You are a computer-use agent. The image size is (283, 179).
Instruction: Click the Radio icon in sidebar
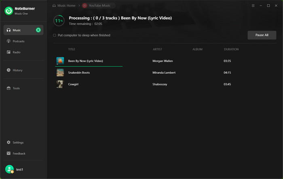8,52
